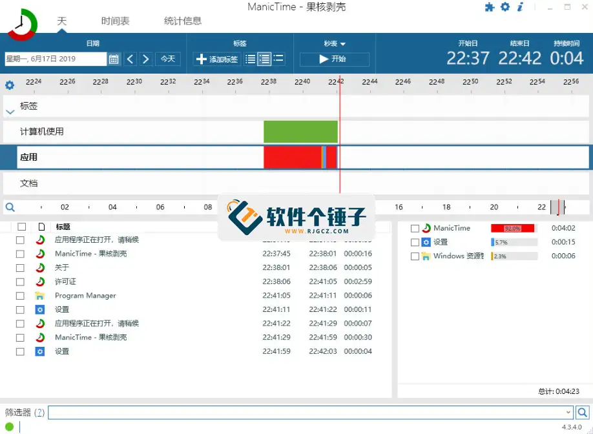Click the 5.7% usage bar for 设置
This screenshot has height=434, width=593.
(x=514, y=242)
